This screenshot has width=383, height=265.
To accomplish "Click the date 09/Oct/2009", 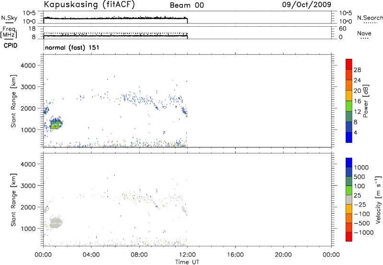I will coord(306,5).
